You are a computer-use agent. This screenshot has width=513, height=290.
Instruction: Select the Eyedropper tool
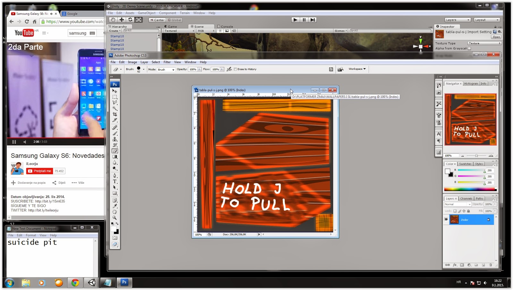[x=115, y=206]
